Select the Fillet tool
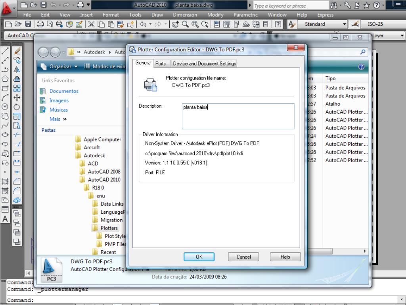 (17, 191)
